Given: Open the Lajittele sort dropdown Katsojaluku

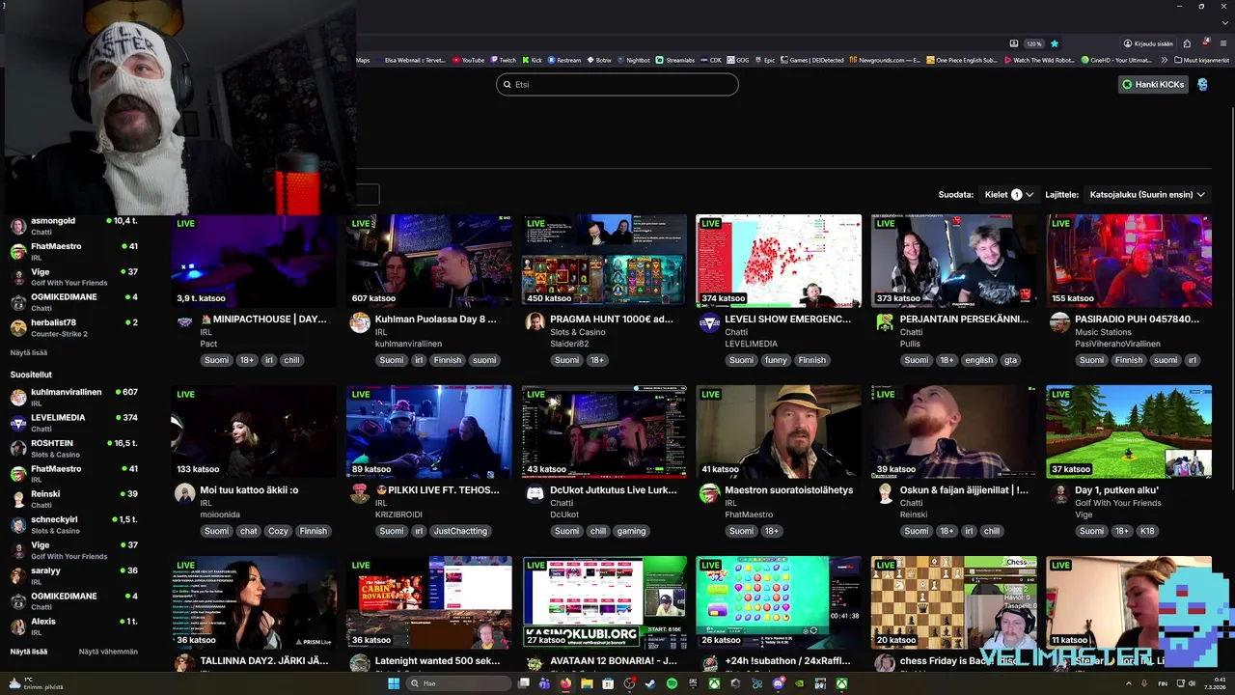Looking at the screenshot, I should [x=1147, y=194].
